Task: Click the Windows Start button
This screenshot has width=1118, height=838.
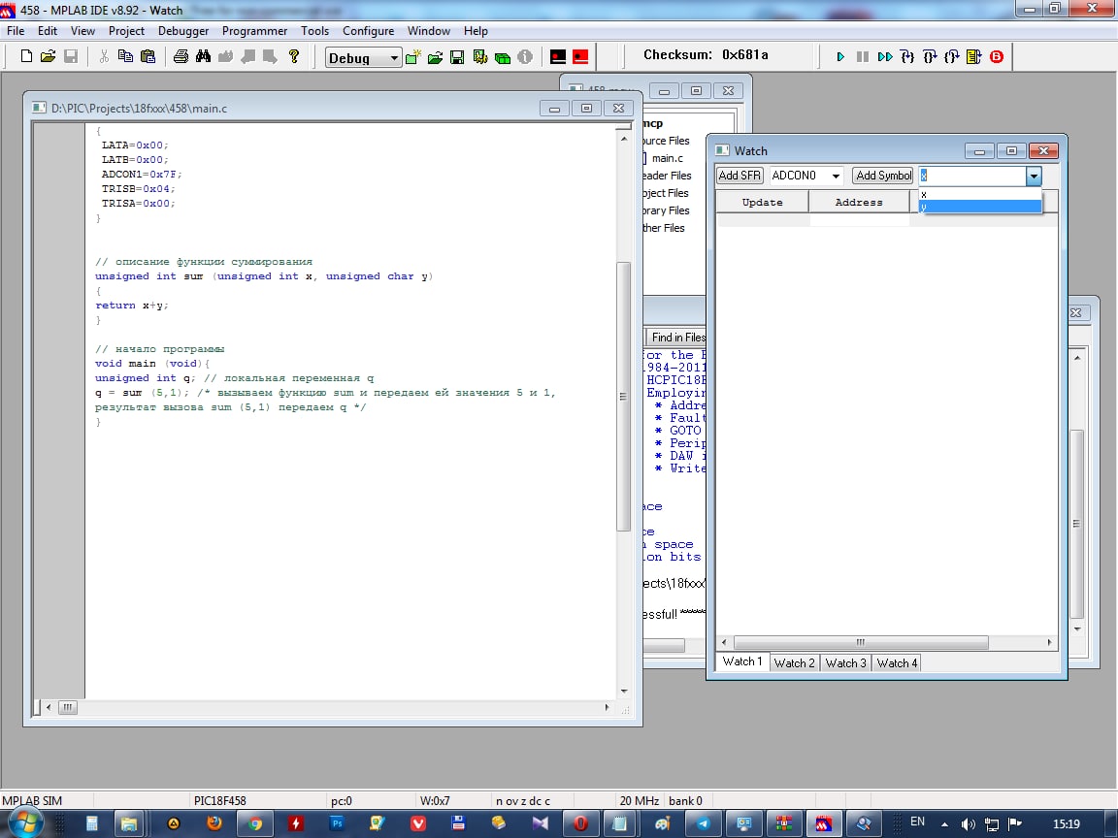Action: pyautogui.click(x=24, y=823)
